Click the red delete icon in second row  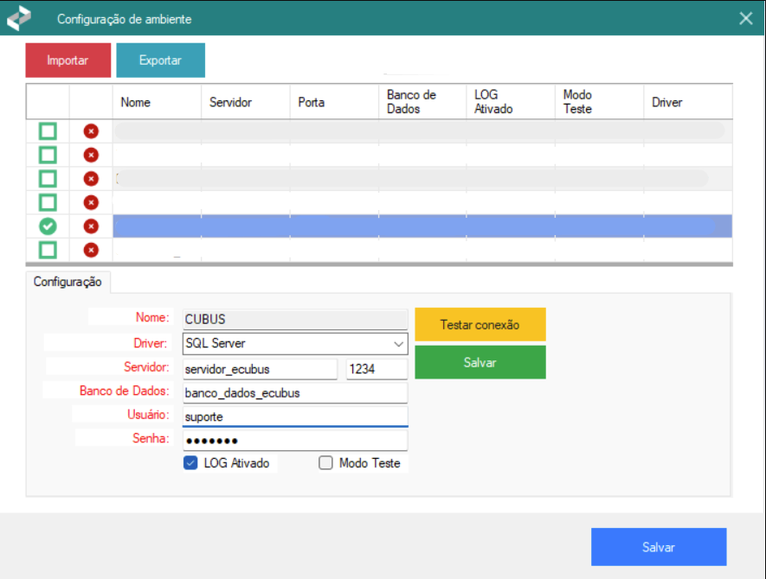pos(91,155)
